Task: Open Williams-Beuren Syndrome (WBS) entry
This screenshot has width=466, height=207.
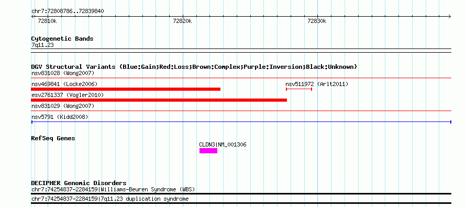Action: coord(113,189)
